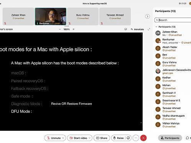
Task: Select Ravikumar host in participants list
Action: pos(173,41)
